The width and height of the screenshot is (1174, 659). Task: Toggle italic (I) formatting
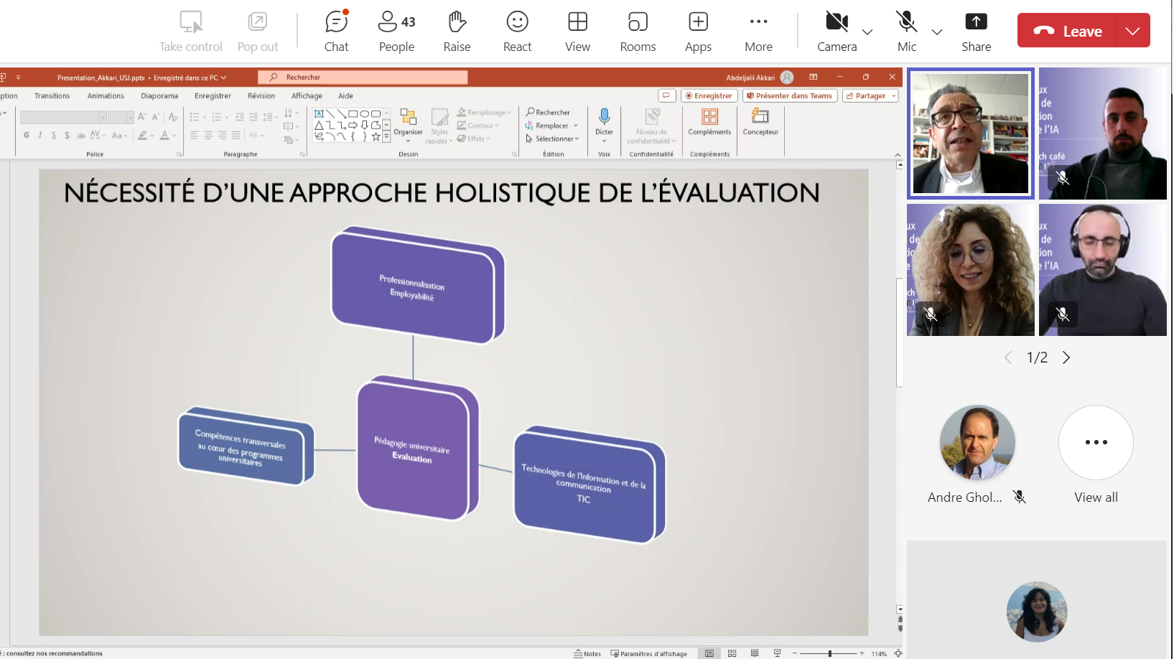40,135
